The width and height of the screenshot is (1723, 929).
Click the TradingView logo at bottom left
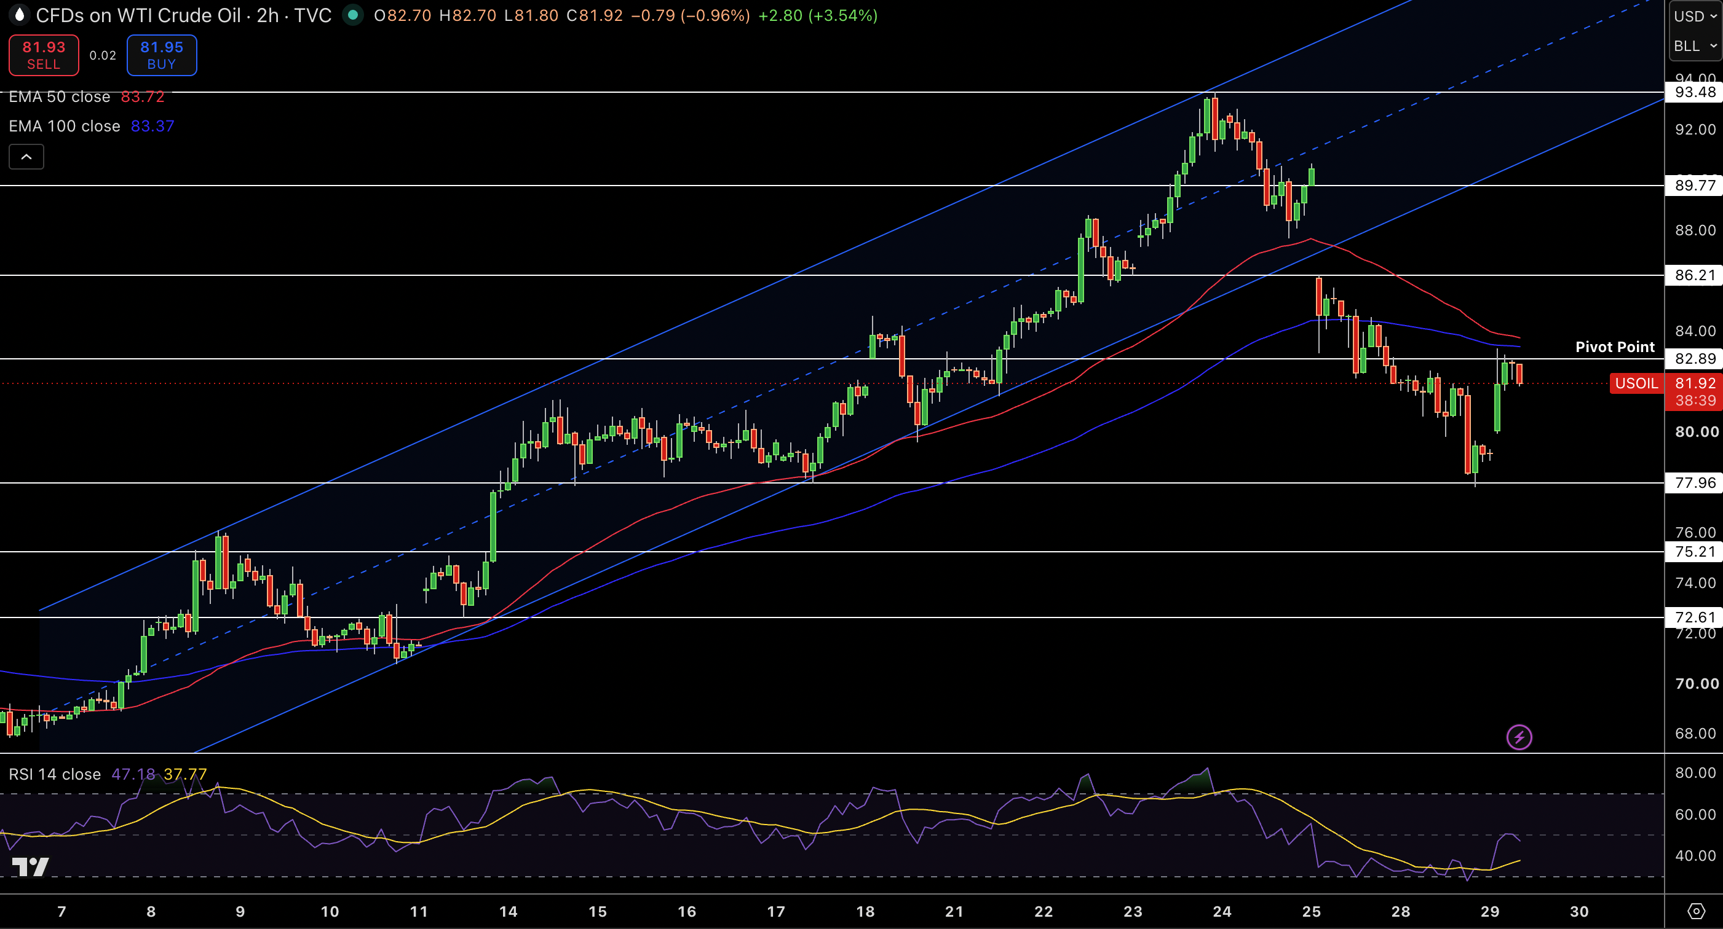31,867
